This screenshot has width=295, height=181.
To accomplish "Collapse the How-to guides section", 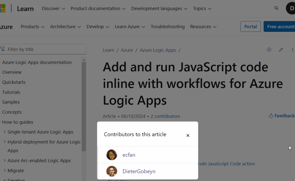I will (x=18, y=122).
